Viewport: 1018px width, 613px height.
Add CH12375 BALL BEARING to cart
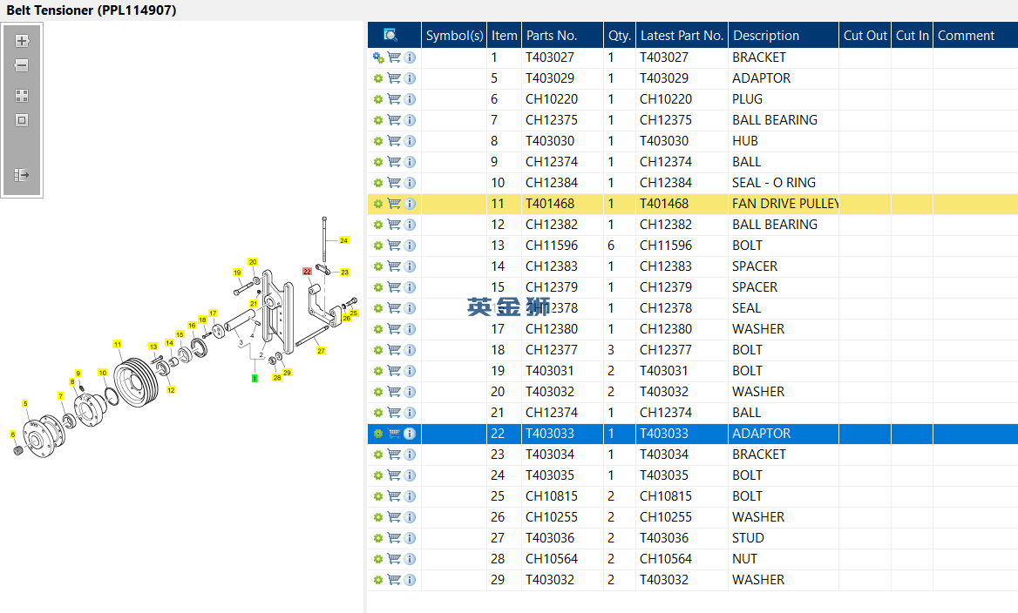point(394,120)
